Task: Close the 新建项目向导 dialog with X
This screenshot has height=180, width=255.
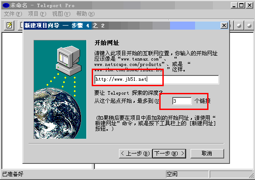Action: tap(224, 26)
